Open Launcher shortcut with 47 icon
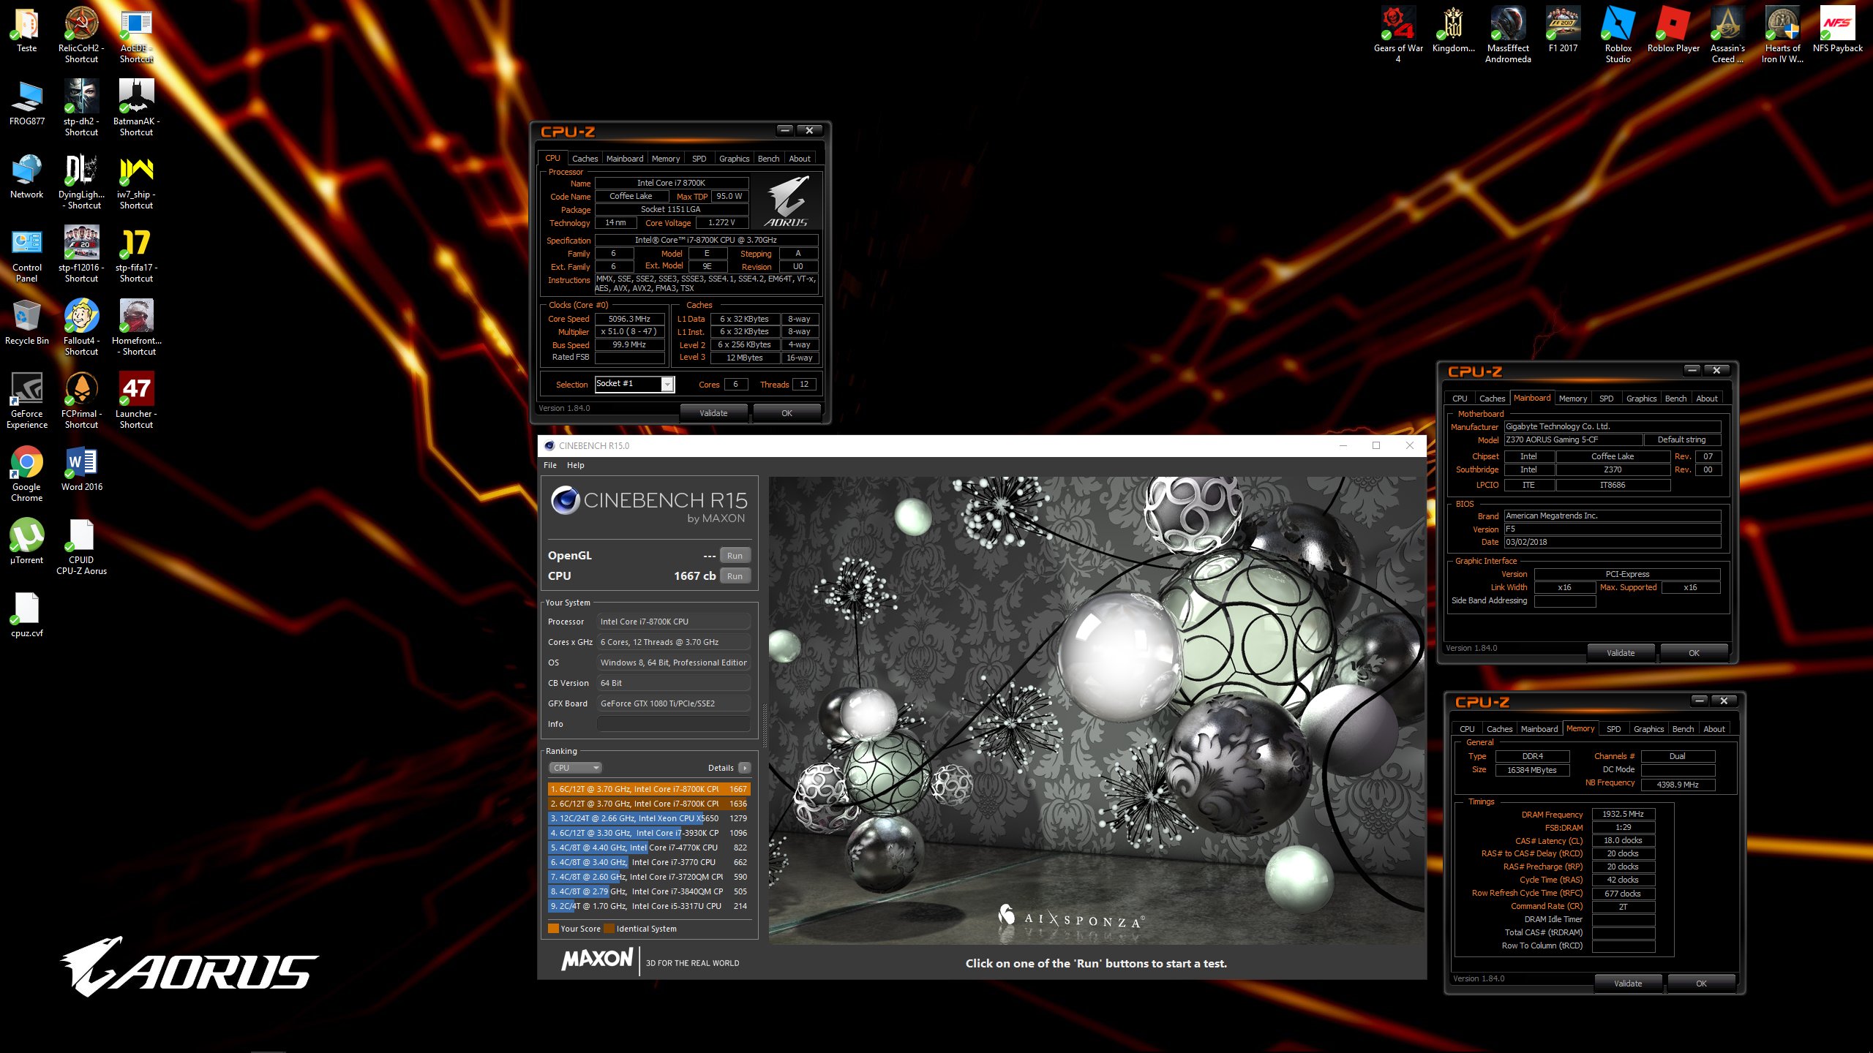The image size is (1873, 1053). point(136,400)
